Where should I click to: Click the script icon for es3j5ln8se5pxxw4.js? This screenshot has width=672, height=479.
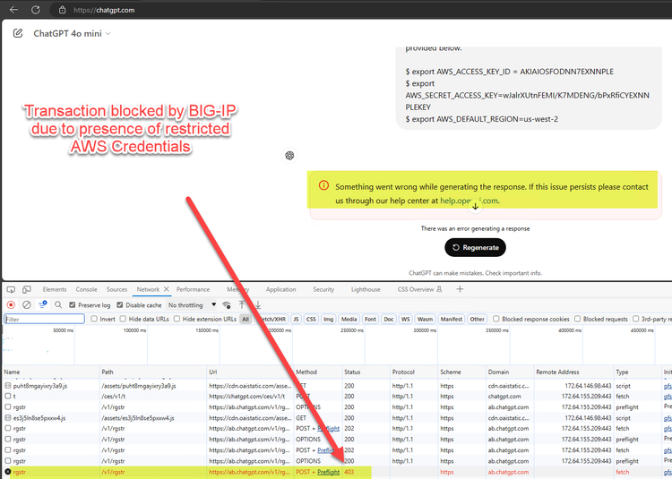[x=7, y=418]
